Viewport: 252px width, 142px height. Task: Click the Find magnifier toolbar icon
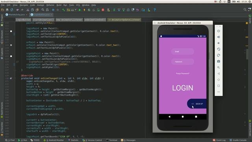click(x=43, y=10)
